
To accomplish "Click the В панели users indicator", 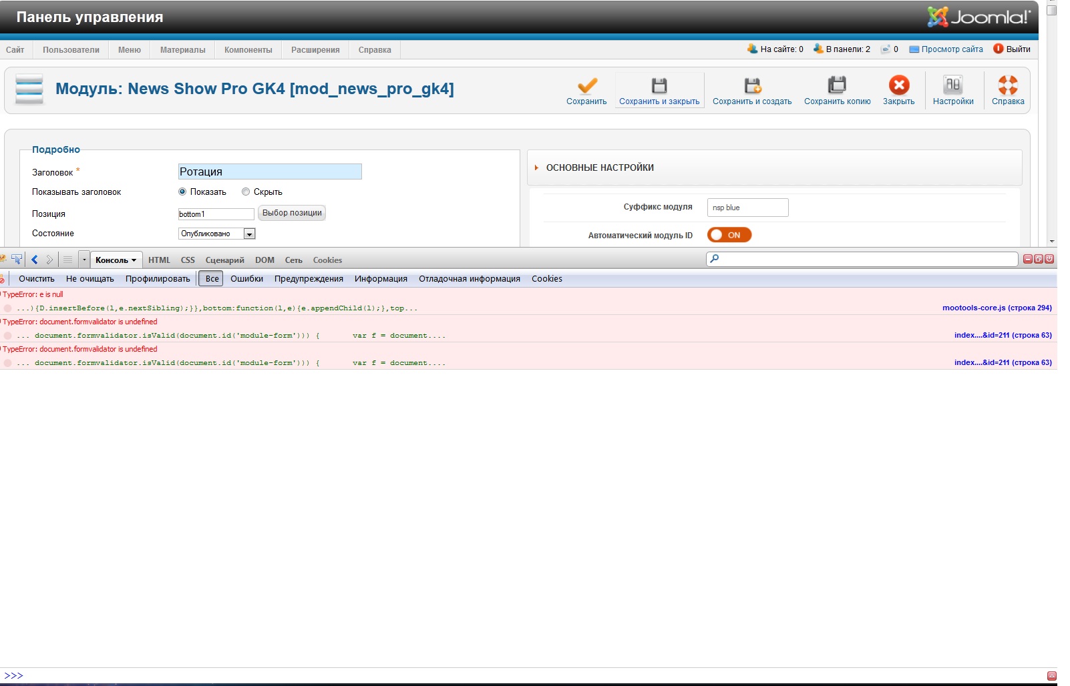I will [x=842, y=49].
